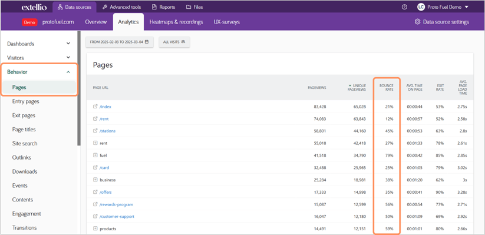Viewport: 485px width, 235px height.
Task: Open external link icon next to /card
Action: pyautogui.click(x=95, y=168)
